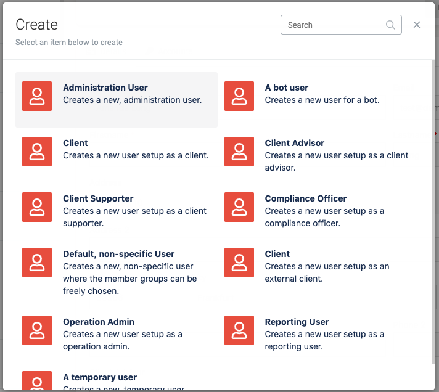Click the Administration User person icon
439x392 pixels.
(37, 96)
